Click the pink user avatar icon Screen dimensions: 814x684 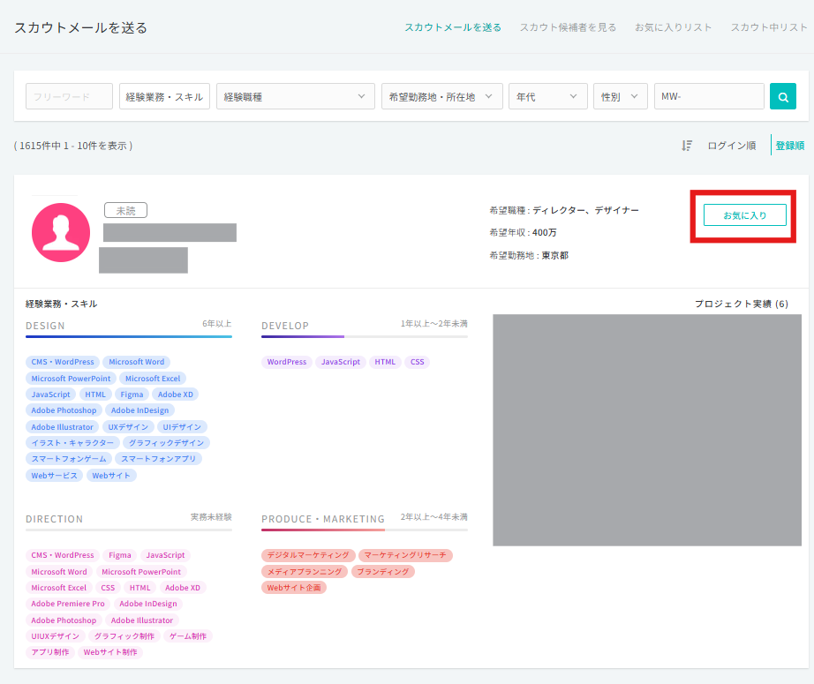[x=61, y=232]
